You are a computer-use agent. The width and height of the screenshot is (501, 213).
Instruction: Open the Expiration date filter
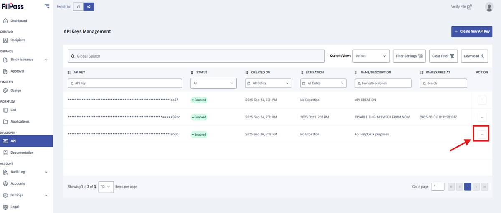click(323, 83)
